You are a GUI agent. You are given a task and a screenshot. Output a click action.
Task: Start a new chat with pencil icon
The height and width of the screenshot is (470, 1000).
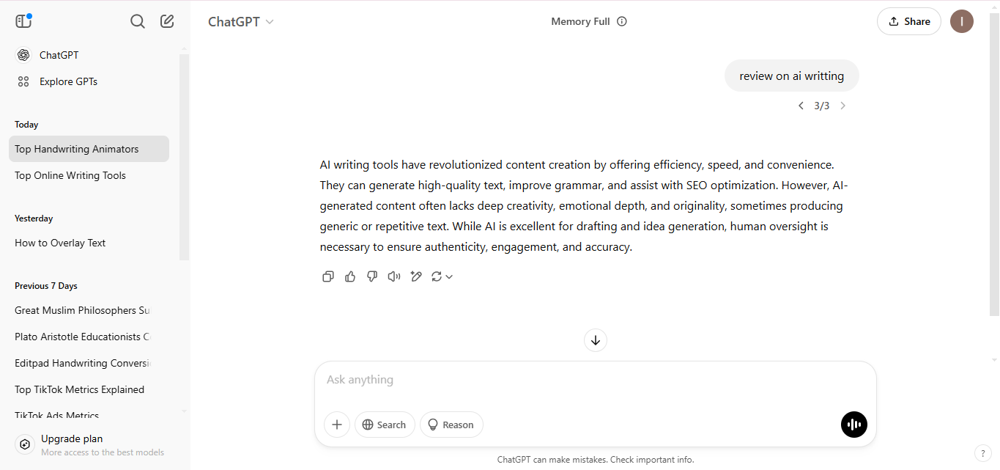pos(167,21)
